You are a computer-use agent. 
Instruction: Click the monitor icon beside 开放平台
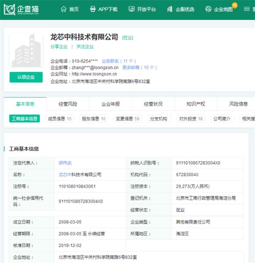tap(131, 9)
